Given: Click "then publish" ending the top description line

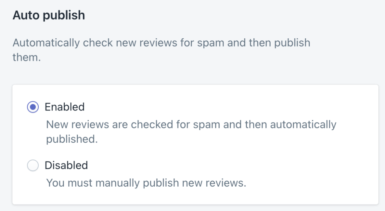Looking at the screenshot, I should pos(279,43).
